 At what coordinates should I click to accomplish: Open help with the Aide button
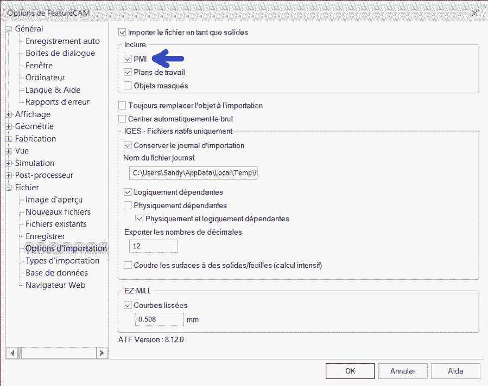pyautogui.click(x=455, y=371)
